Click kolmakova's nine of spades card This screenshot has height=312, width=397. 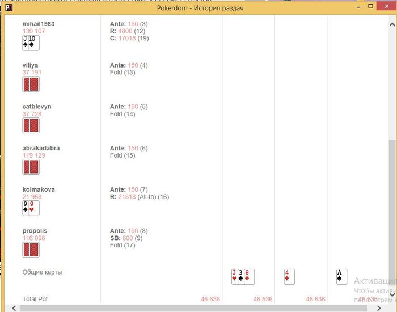(x=26, y=208)
